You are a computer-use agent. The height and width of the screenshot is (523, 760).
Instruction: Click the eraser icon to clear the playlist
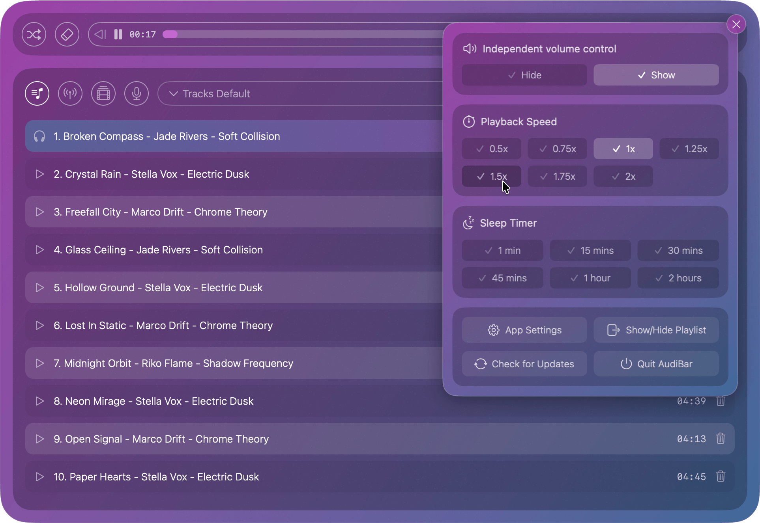67,34
